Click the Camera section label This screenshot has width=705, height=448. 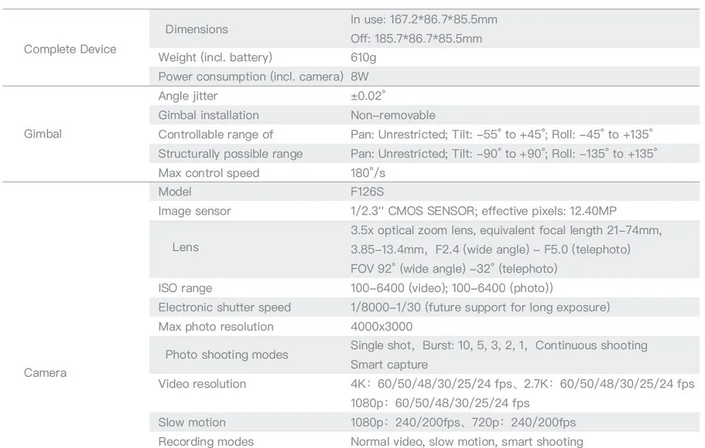45,372
